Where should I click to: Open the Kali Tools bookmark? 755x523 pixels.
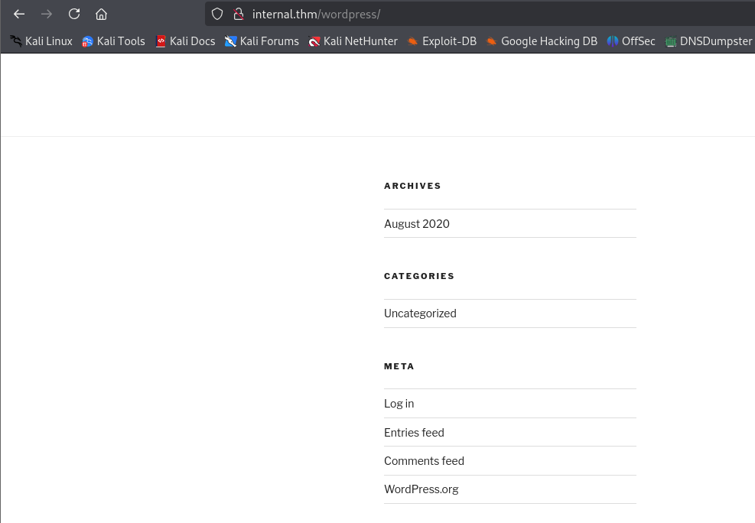click(x=113, y=41)
